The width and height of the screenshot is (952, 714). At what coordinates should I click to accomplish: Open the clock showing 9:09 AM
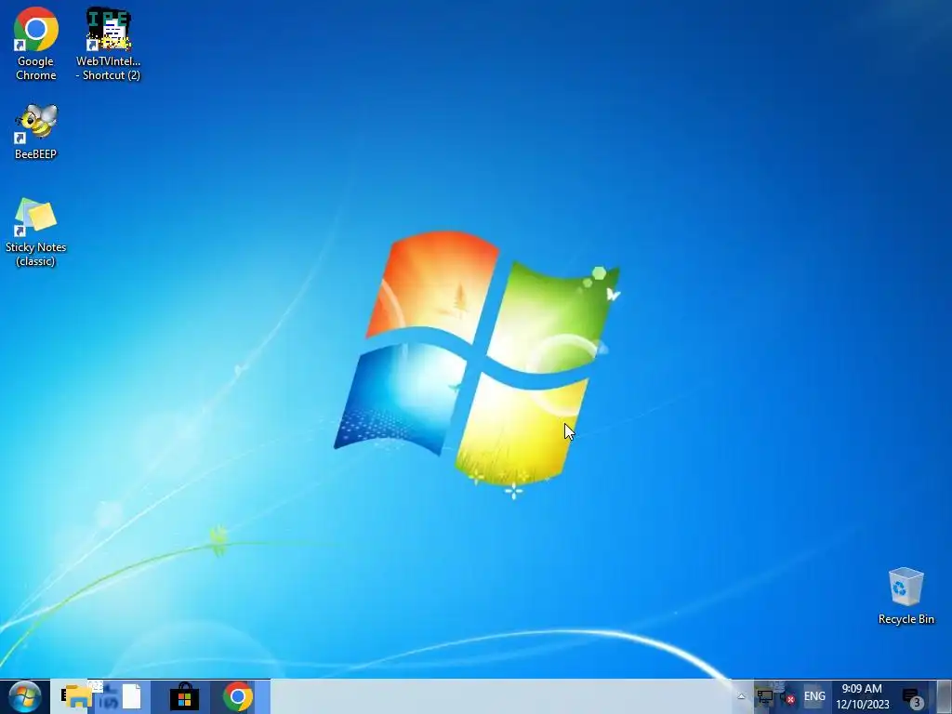coord(862,696)
